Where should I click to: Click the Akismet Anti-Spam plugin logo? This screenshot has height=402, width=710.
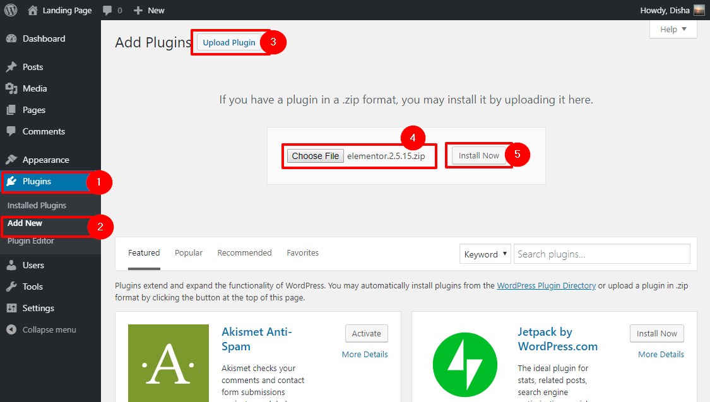pos(169,363)
